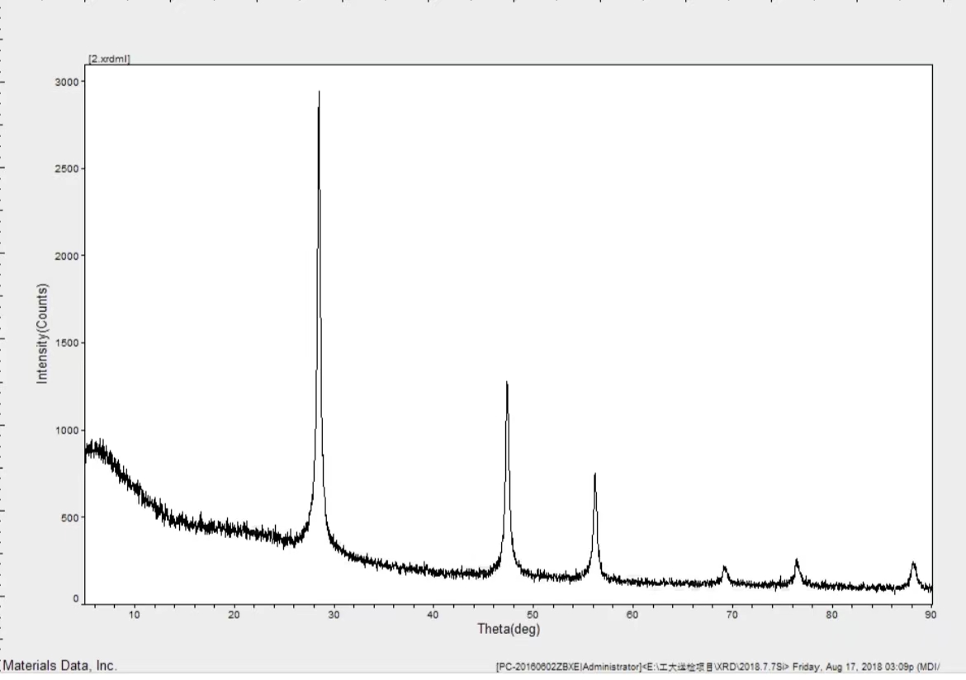Click the 50 tick label on the theta axis
The image size is (966, 680).
(533, 615)
